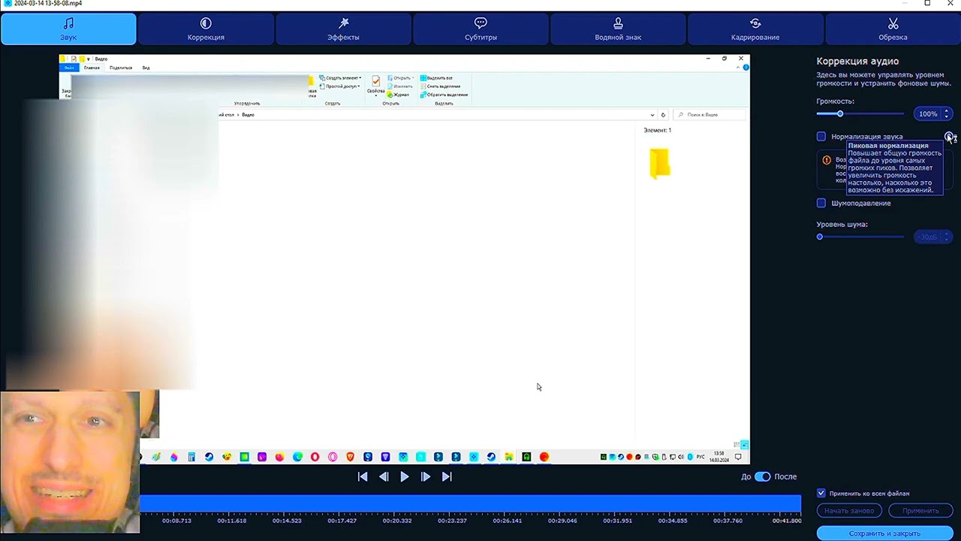The width and height of the screenshot is (961, 541).
Task: Step back one frame
Action: 384,476
